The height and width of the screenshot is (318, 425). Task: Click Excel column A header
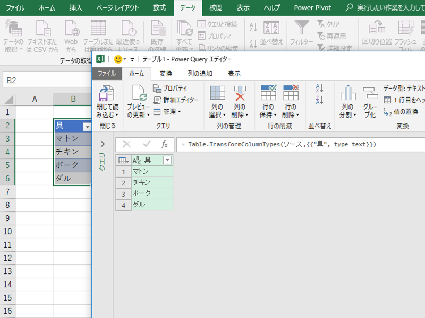35,99
